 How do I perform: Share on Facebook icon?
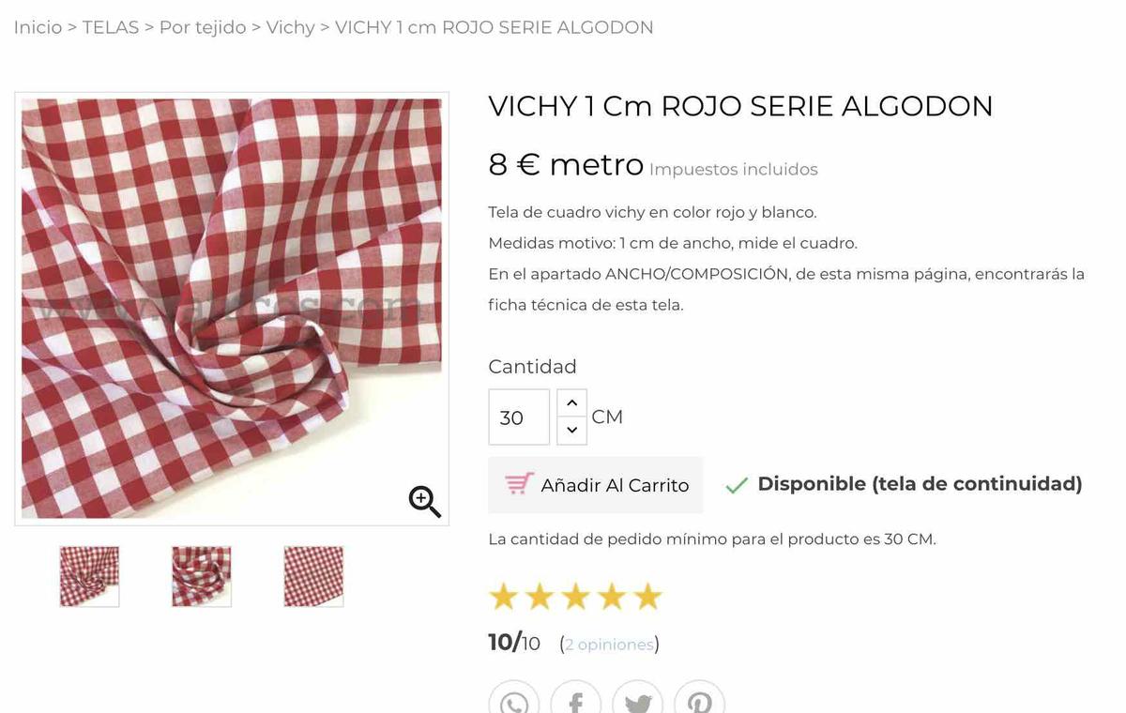pyautogui.click(x=575, y=702)
